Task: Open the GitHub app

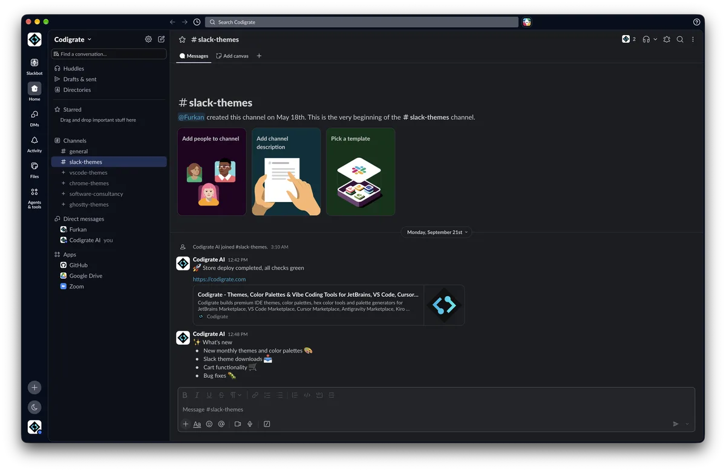Action: tap(109, 265)
